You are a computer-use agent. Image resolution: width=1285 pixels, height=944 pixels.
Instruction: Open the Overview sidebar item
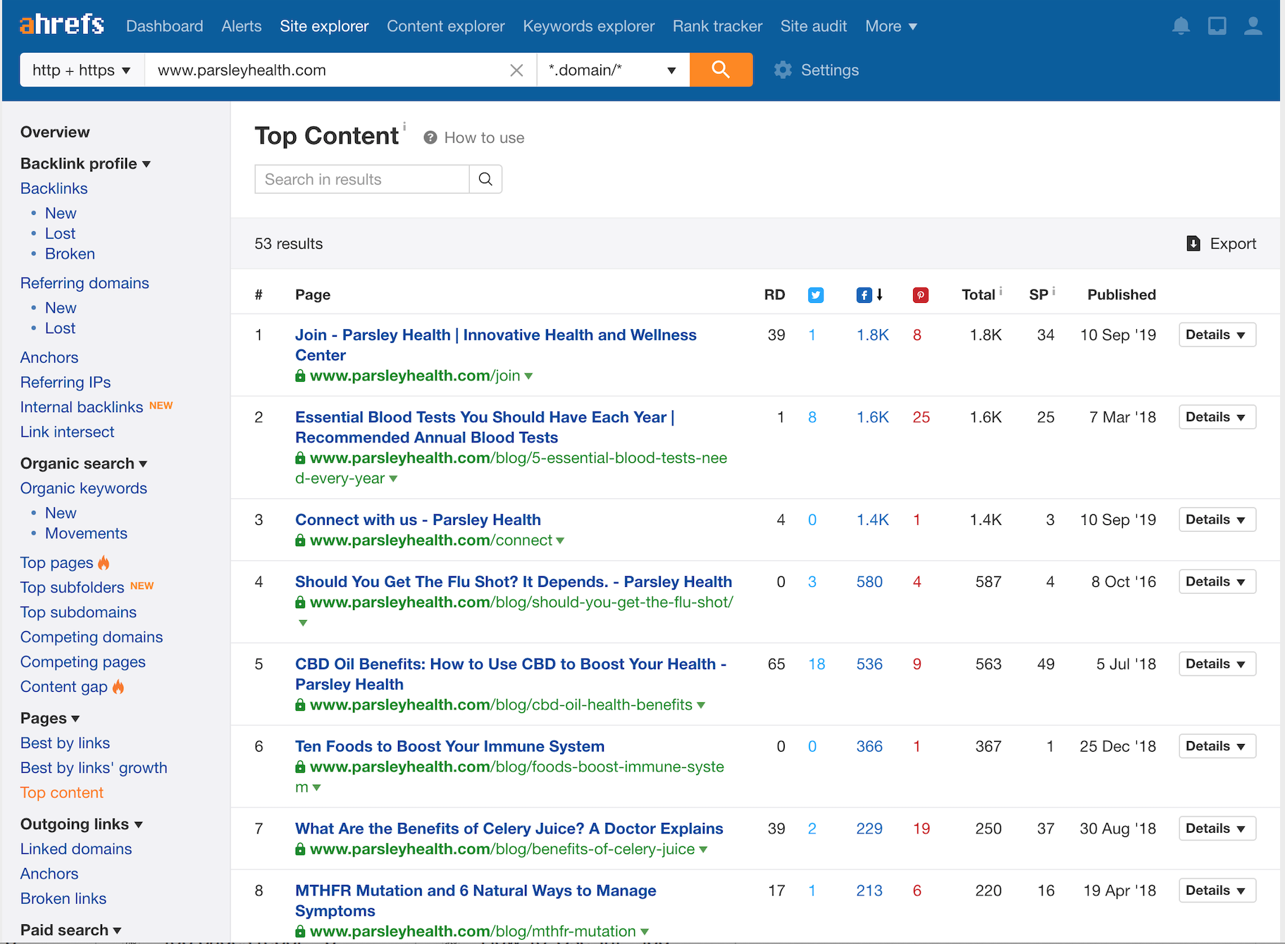coord(55,132)
